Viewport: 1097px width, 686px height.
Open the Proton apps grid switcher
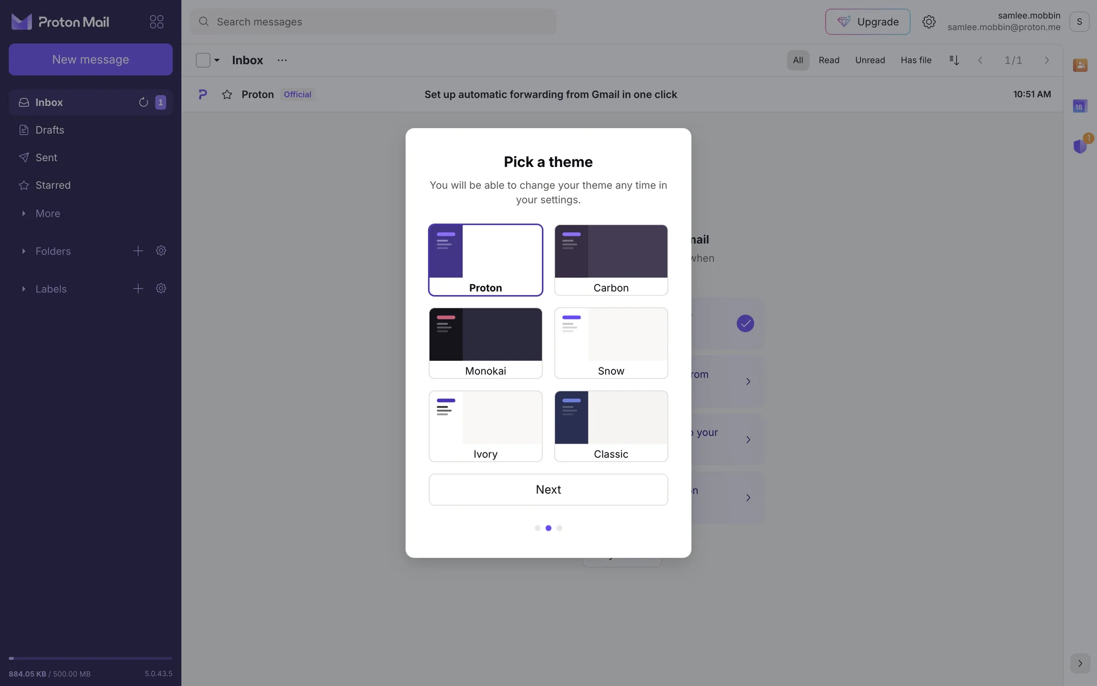click(157, 22)
